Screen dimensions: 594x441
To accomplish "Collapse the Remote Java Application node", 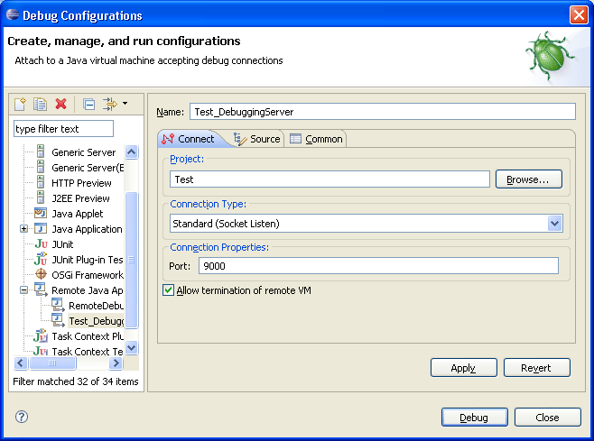I will [x=23, y=290].
